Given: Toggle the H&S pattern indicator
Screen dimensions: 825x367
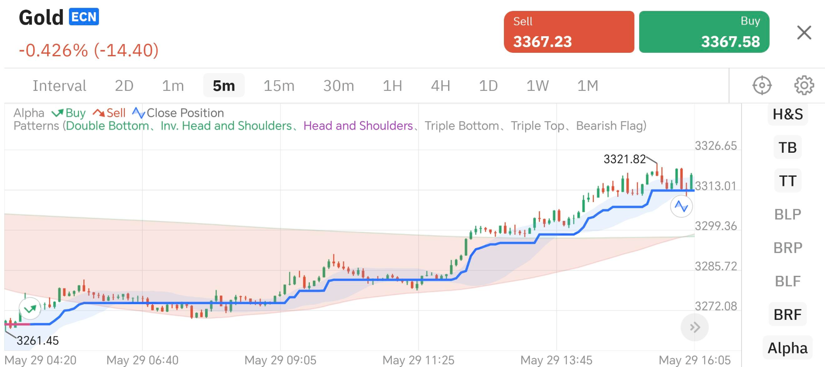Looking at the screenshot, I should 787,114.
